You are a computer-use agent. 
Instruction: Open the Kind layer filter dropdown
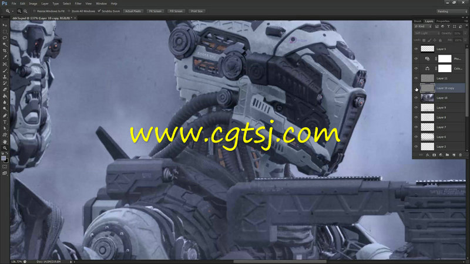point(423,26)
